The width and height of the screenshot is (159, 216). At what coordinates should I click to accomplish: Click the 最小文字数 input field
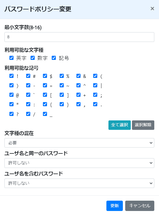tap(79, 37)
